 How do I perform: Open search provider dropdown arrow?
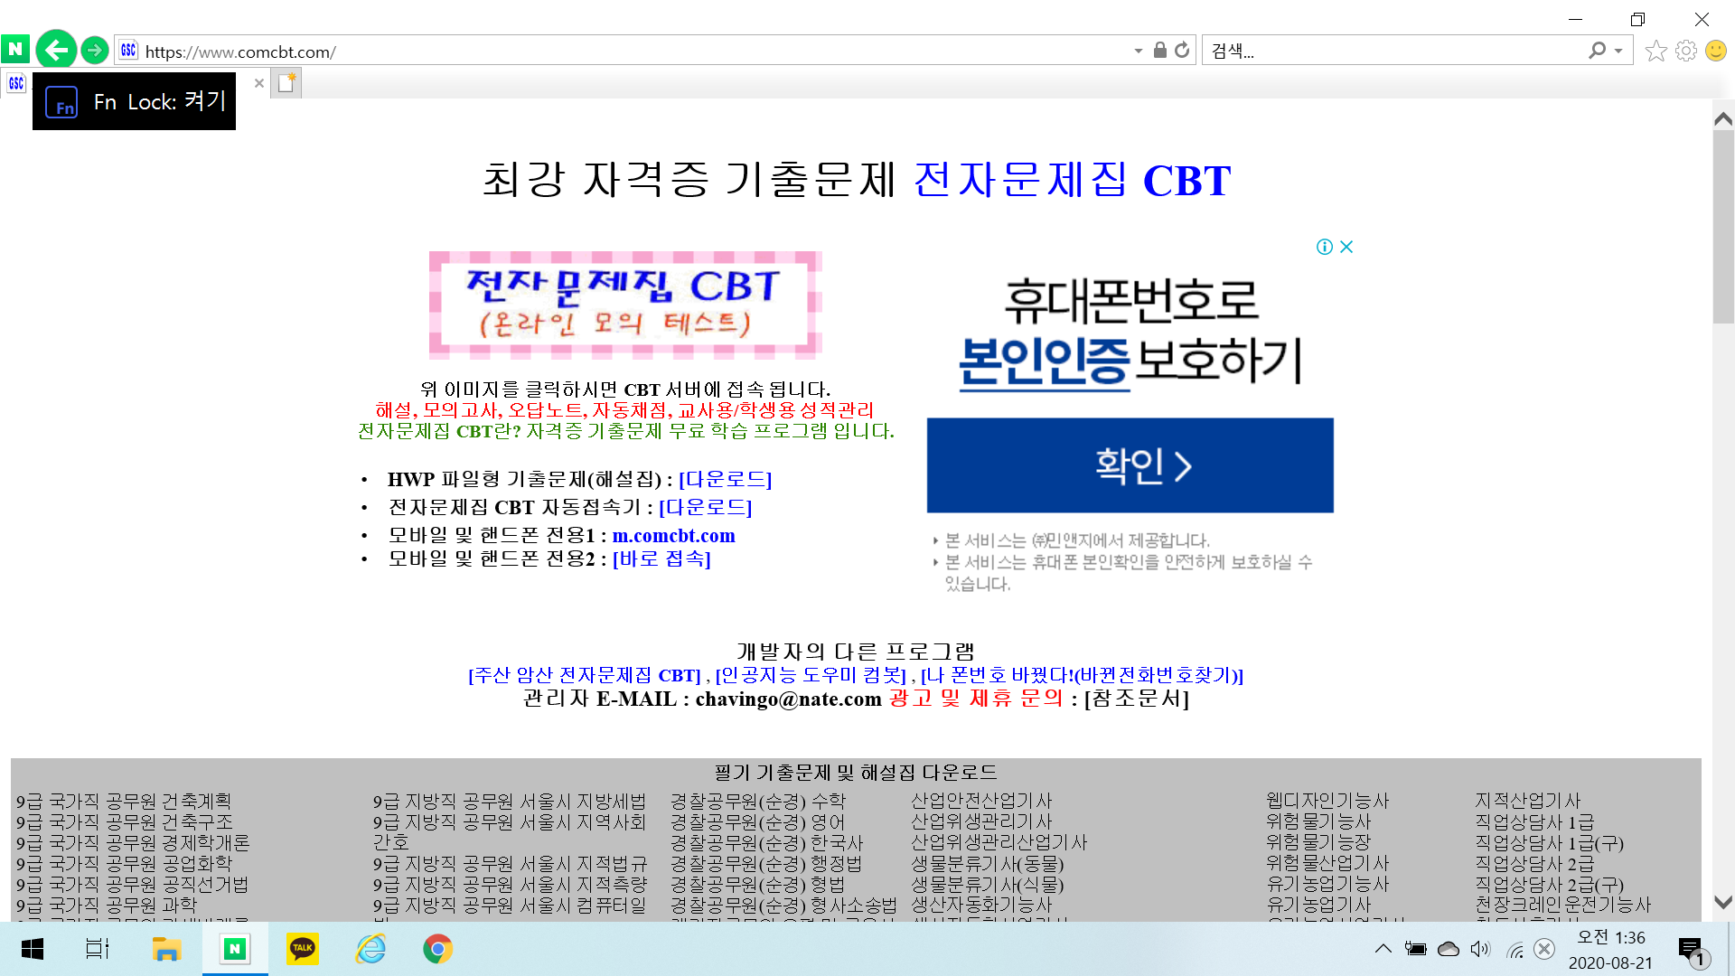(x=1618, y=52)
